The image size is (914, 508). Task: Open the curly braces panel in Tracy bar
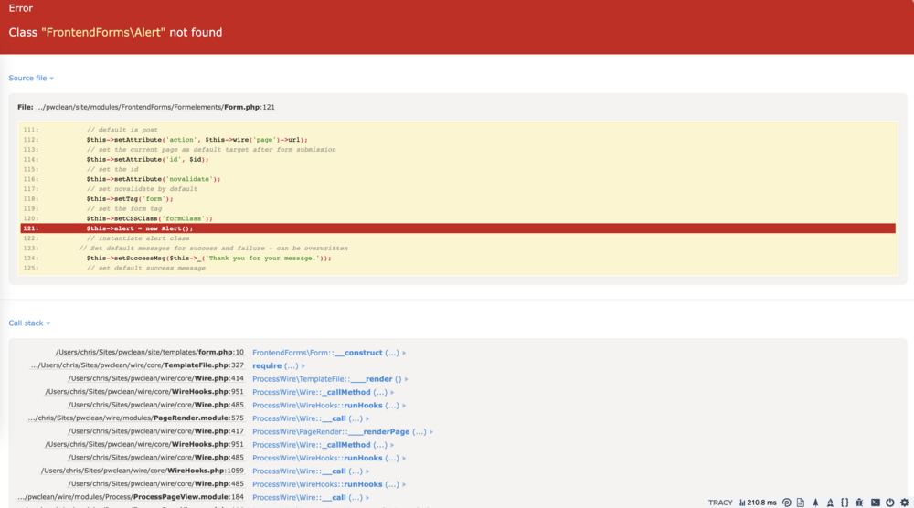point(845,503)
